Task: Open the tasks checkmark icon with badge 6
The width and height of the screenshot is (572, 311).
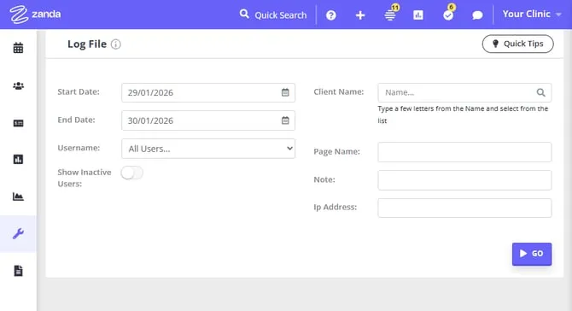Action: [448, 15]
